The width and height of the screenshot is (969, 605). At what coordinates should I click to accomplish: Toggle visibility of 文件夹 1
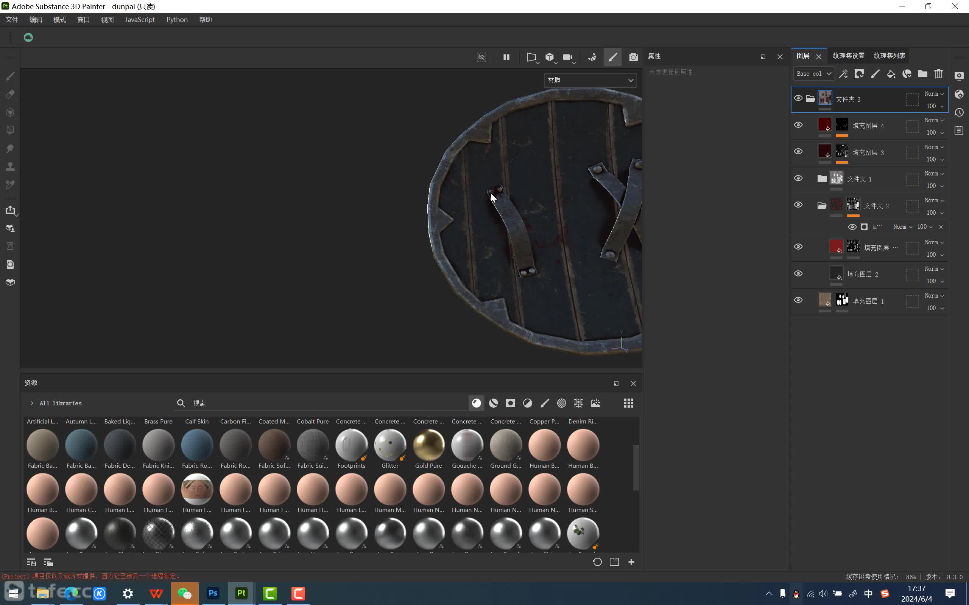tap(798, 178)
